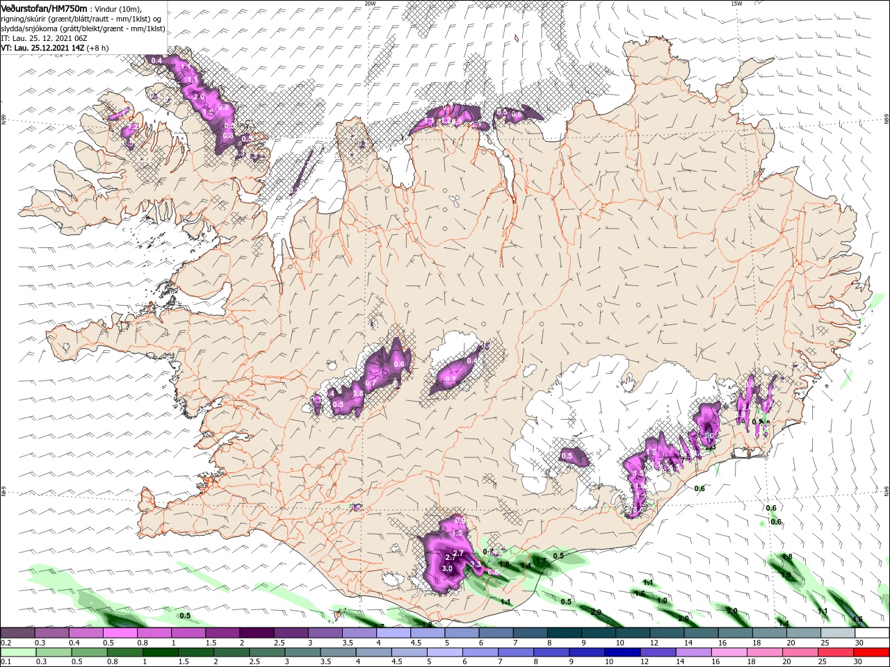Click the rain legend swatch starting at 6
890x667 pixels.
coord(480,652)
